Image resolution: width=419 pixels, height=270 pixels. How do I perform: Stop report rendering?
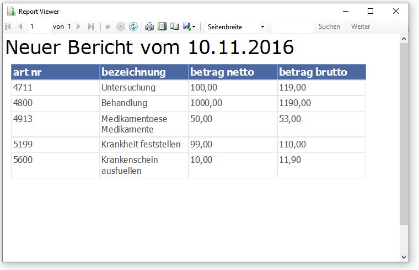coord(120,27)
